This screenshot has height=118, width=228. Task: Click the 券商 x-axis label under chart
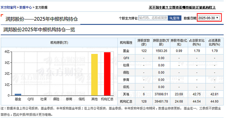[x=69, y=99]
